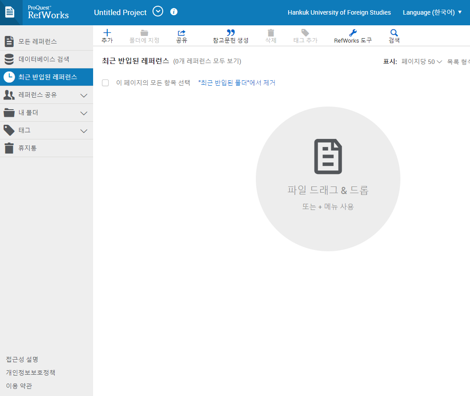Image resolution: width=470 pixels, height=396 pixels.
Task: Open 개인정보보호정책 link
Action: tap(31, 372)
